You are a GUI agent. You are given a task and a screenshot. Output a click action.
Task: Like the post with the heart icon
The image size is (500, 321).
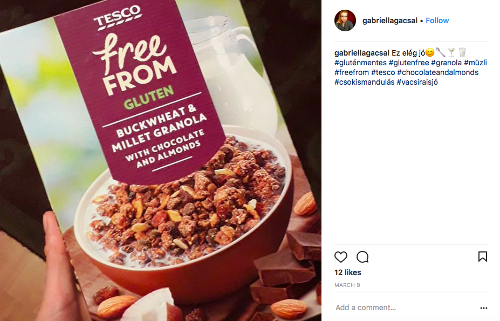340,257
